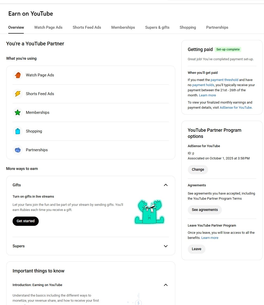Go to the Supers & gifts tab
Viewport: 264px width, 305px height.
(x=157, y=27)
